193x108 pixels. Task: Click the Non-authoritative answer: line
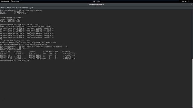coord(11,17)
